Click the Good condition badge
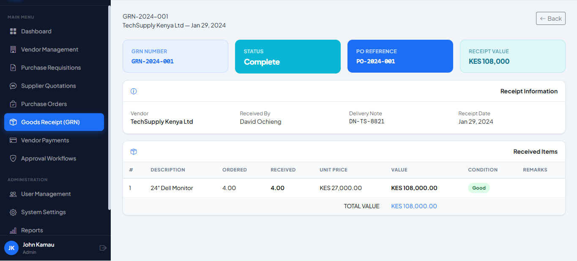The image size is (577, 261). click(x=479, y=188)
